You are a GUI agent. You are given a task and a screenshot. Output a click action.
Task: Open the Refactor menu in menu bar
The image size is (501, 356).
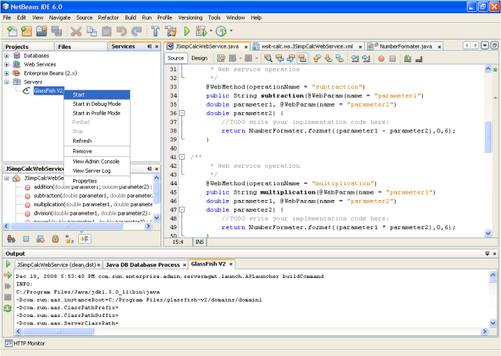108,17
